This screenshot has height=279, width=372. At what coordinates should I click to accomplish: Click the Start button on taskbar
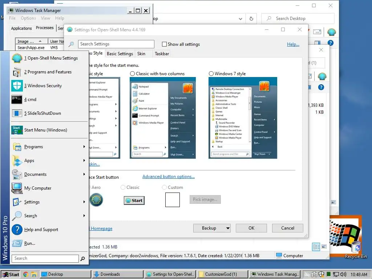point(11,274)
